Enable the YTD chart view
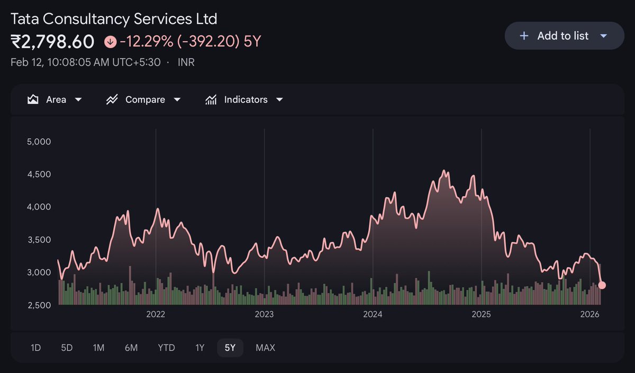 [166, 348]
